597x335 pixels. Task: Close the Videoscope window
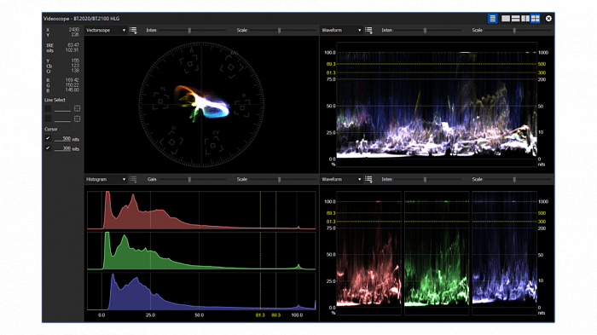coord(548,18)
